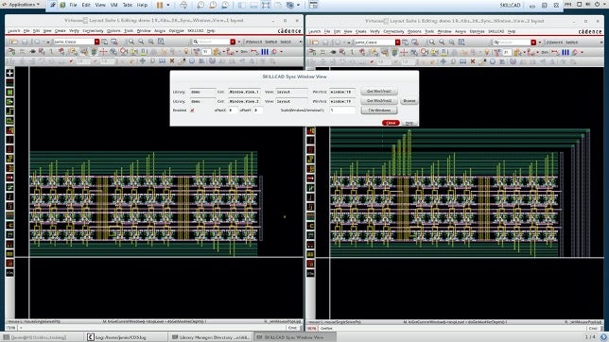The height and width of the screenshot is (342, 609).
Task: Click the white plus icon on left sidebar
Action: [10, 73]
